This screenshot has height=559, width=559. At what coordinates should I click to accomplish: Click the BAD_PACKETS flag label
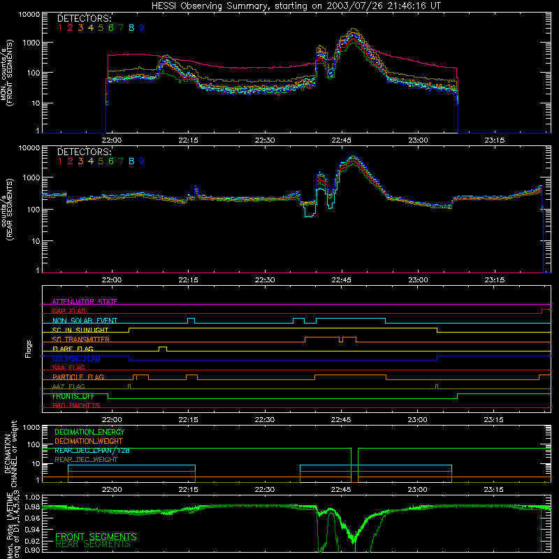click(76, 405)
